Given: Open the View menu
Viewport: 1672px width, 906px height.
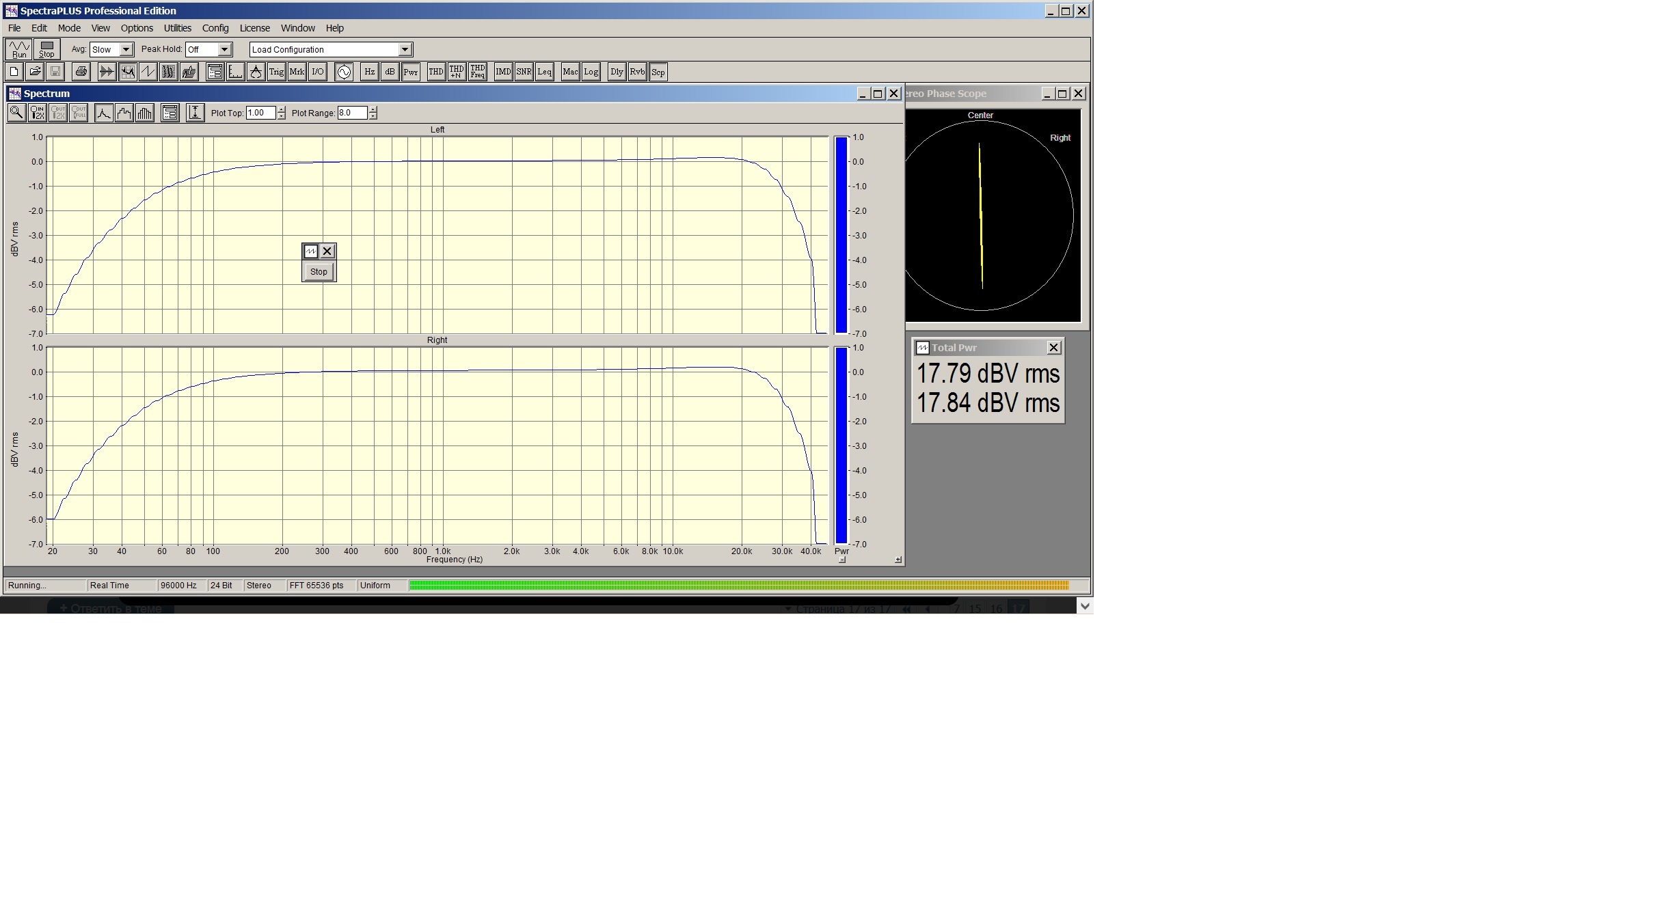Looking at the screenshot, I should [100, 28].
